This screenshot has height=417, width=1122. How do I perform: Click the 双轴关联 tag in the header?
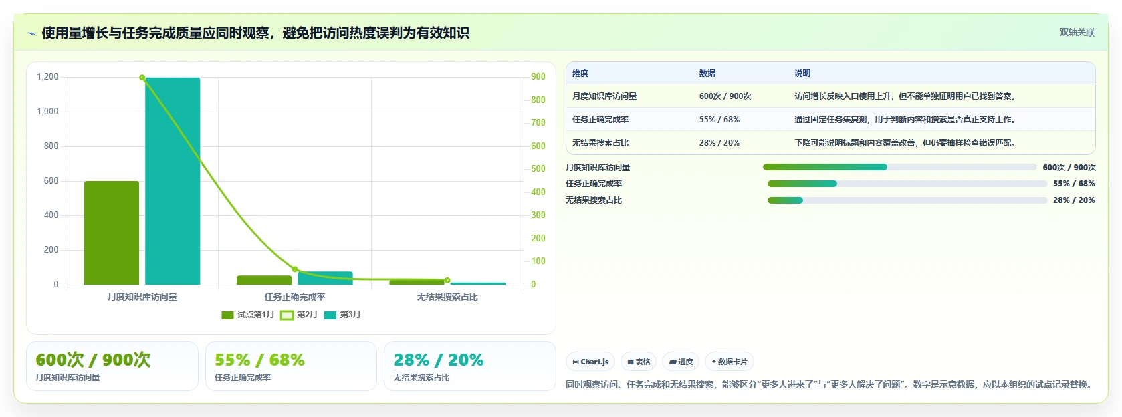click(1077, 32)
